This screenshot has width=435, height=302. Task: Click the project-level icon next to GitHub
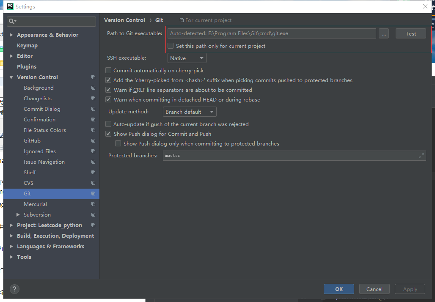coord(93,141)
